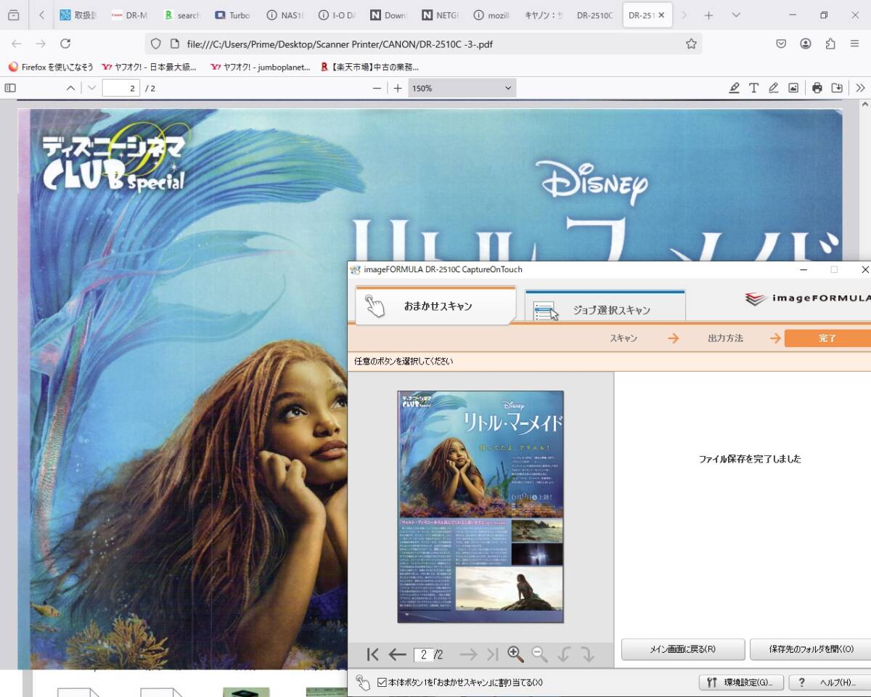Image resolution: width=871 pixels, height=697 pixels.
Task: Open PDF viewer more tools chevron
Action: (x=861, y=88)
